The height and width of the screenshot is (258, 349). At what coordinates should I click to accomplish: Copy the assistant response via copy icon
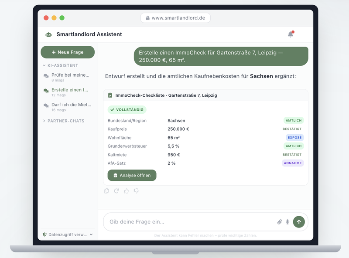pos(106,191)
